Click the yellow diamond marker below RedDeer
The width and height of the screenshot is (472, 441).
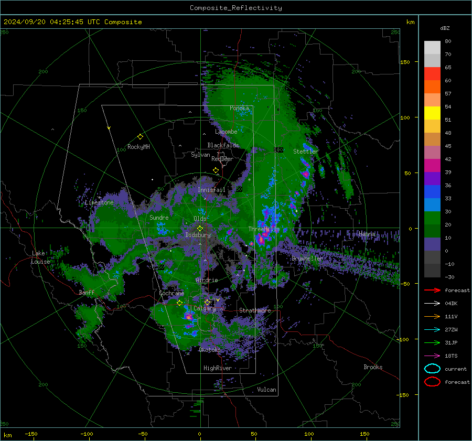pos(216,170)
